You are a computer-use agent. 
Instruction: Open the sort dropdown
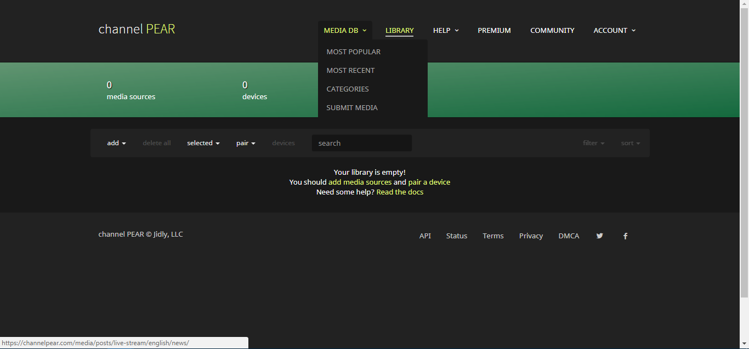coord(630,143)
